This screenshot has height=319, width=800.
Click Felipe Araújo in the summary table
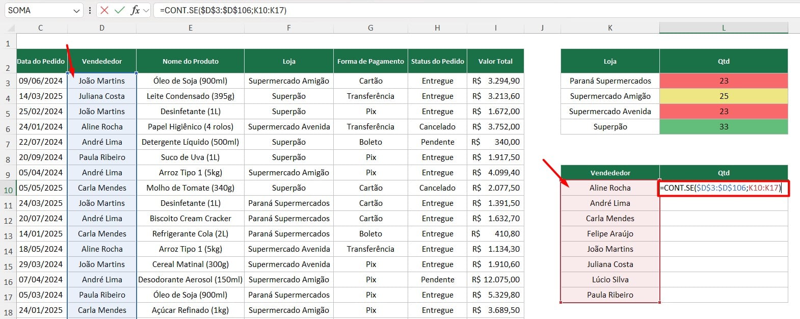tap(610, 234)
